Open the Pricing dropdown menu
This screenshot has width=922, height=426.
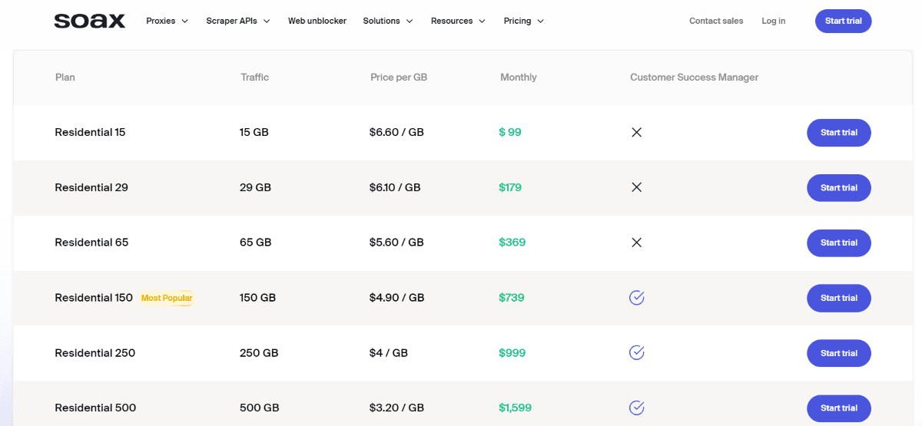pyautogui.click(x=524, y=21)
